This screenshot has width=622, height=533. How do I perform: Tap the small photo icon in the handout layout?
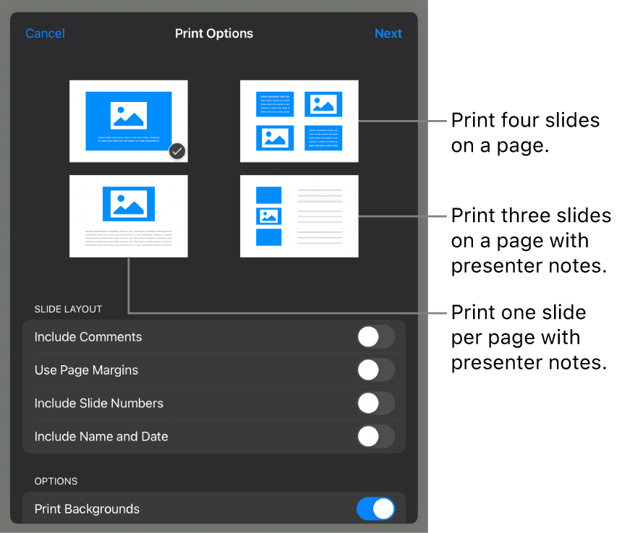tap(268, 215)
